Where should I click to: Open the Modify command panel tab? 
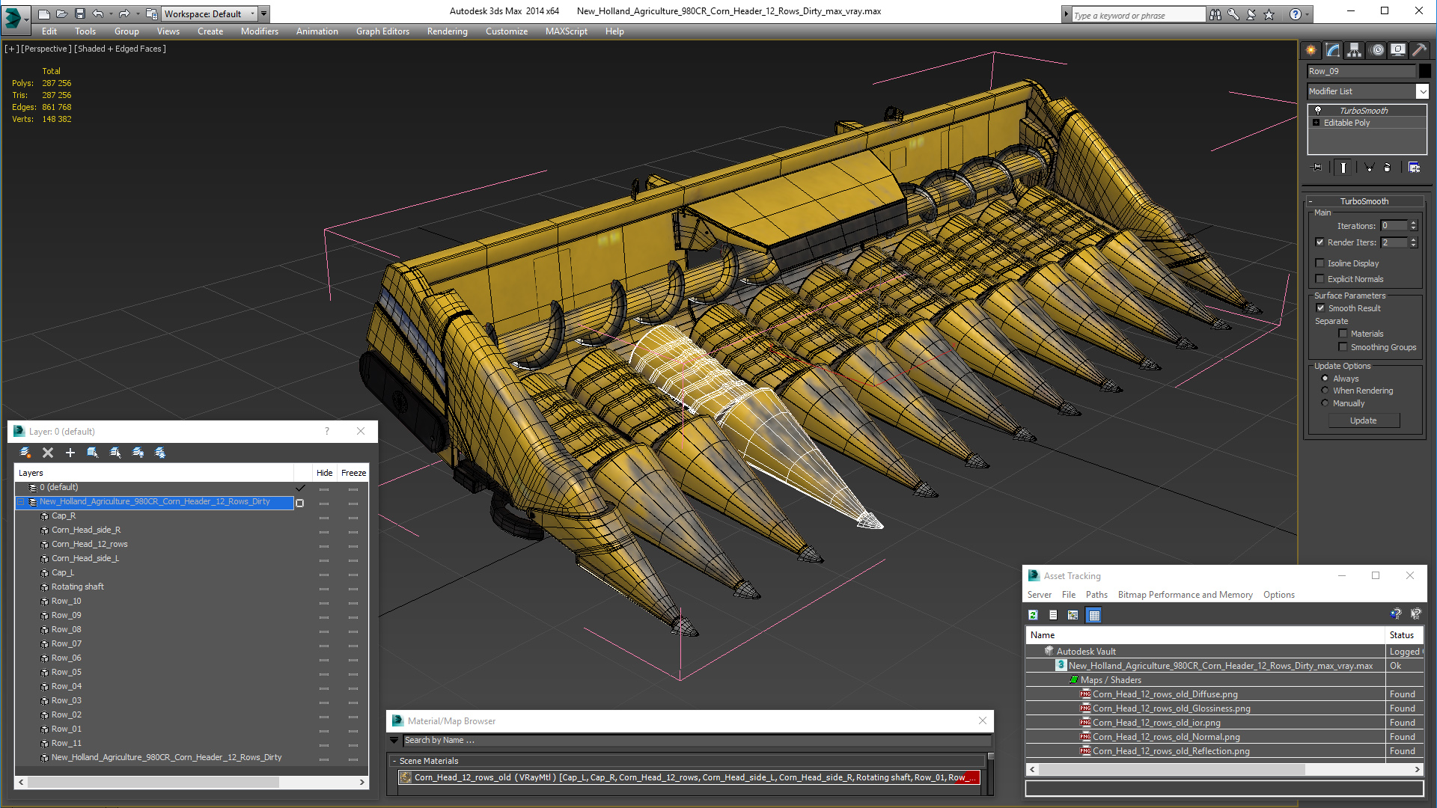pos(1333,50)
